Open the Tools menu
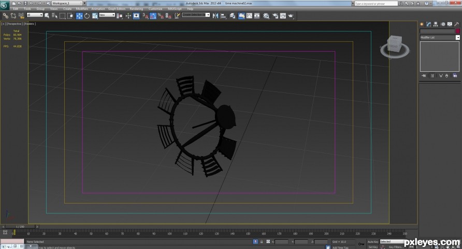 tap(27, 9)
